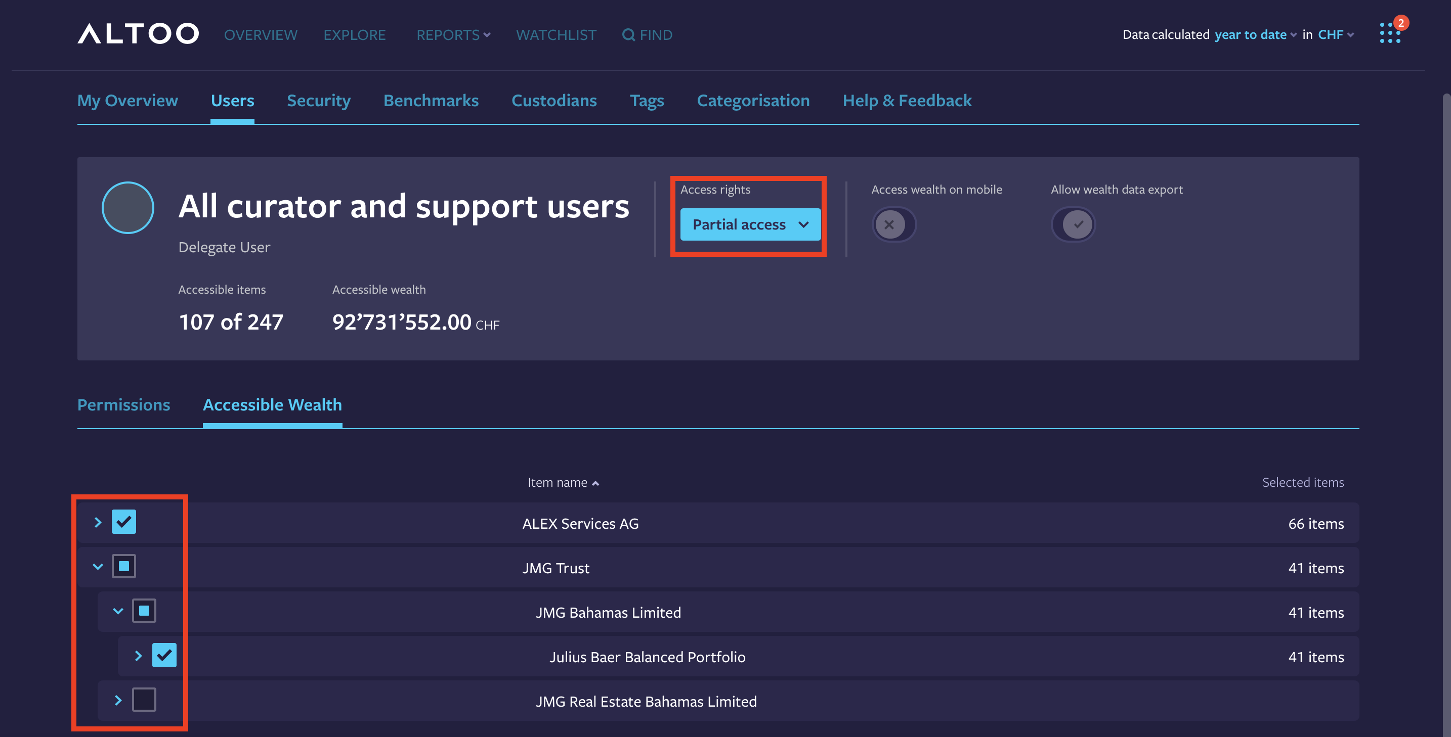
Task: Change the CHF currency selector
Action: point(1336,35)
